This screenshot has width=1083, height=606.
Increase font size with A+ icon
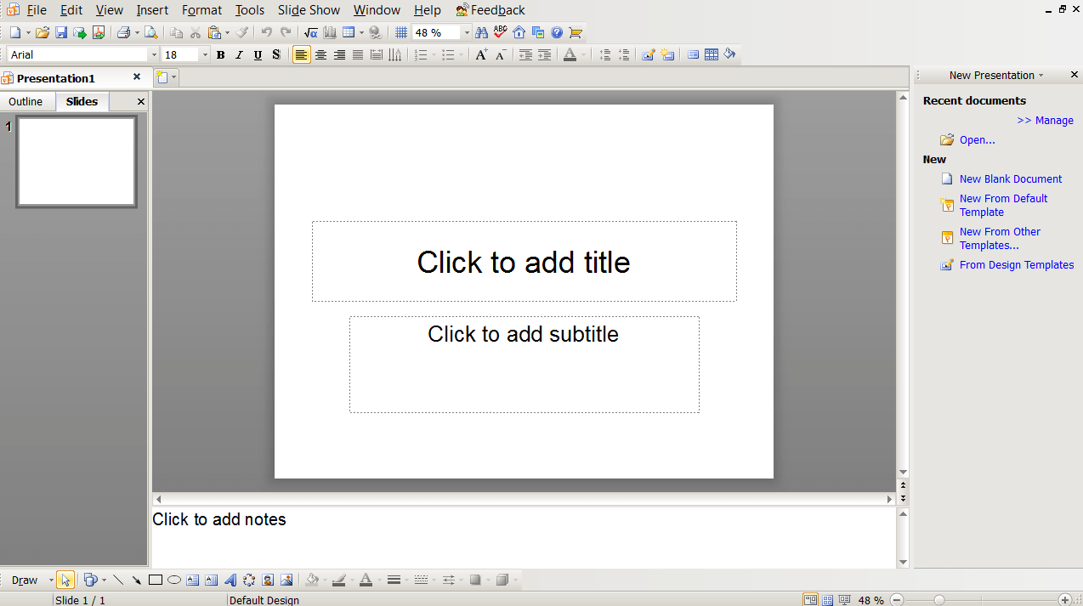[481, 54]
